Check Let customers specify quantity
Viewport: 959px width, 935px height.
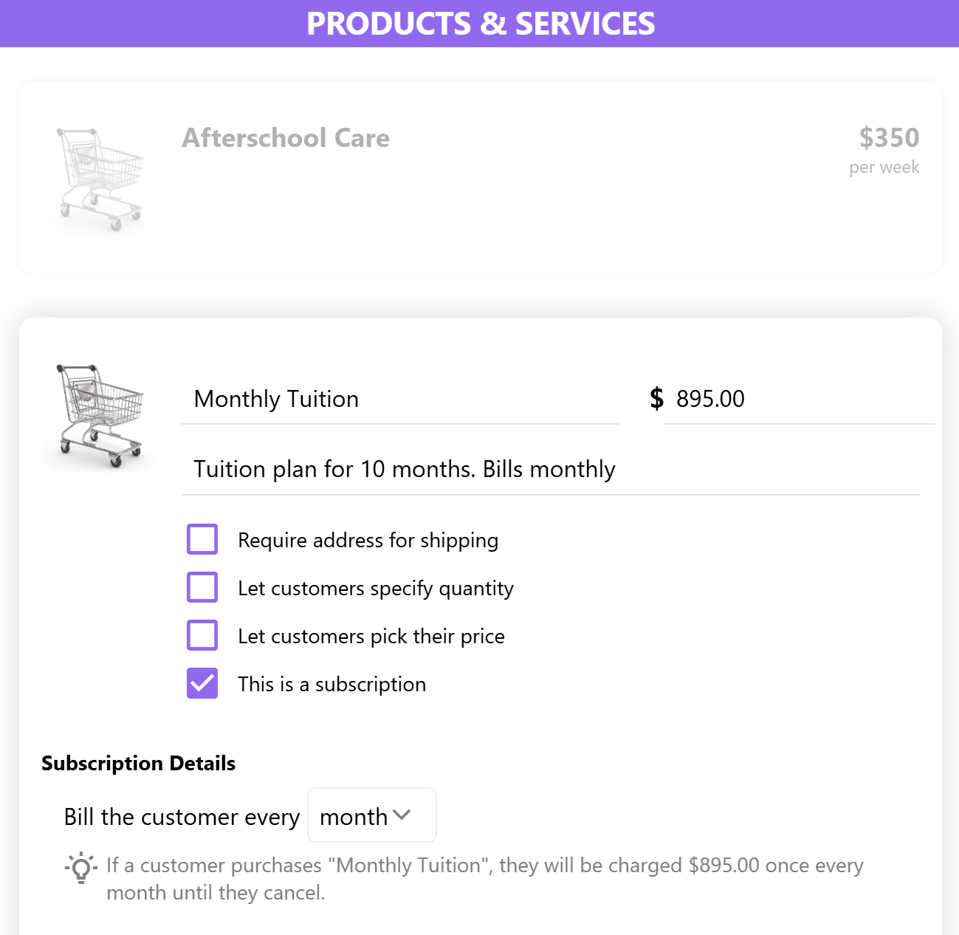pos(202,587)
